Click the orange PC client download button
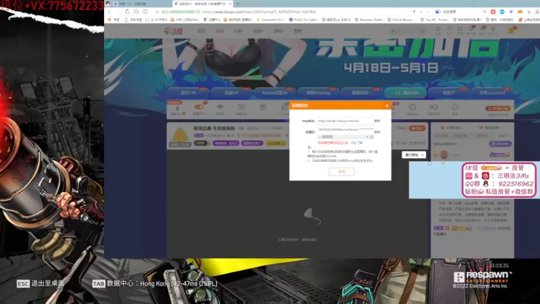Viewport: 540px width, 304px height. tap(497, 109)
